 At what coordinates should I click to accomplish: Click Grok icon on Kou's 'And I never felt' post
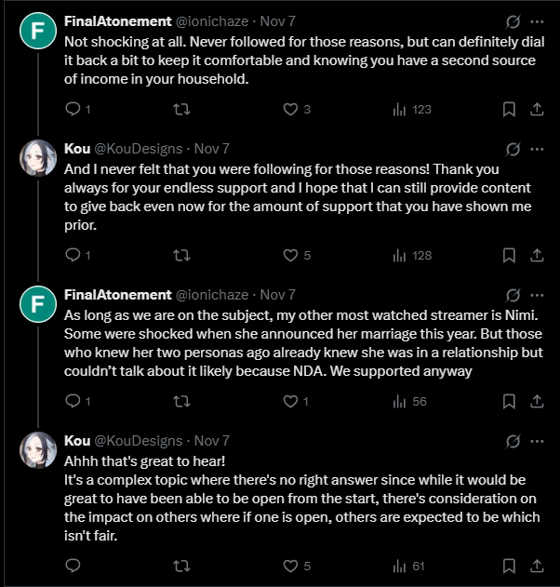coord(510,149)
